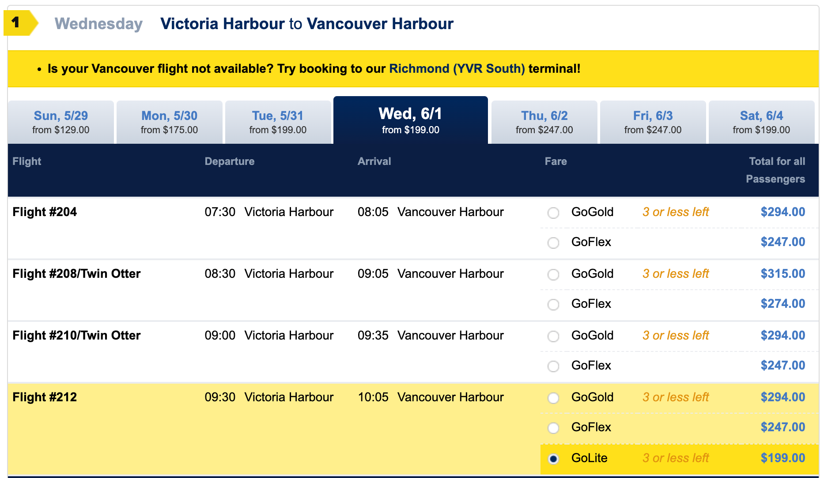
Task: Open the Mon, 5/30 fares tab
Action: point(170,121)
